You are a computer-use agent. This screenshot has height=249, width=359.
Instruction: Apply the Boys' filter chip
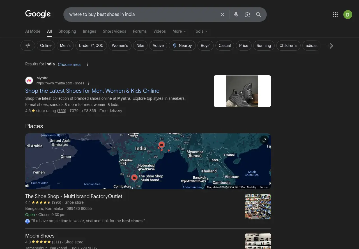point(206,46)
